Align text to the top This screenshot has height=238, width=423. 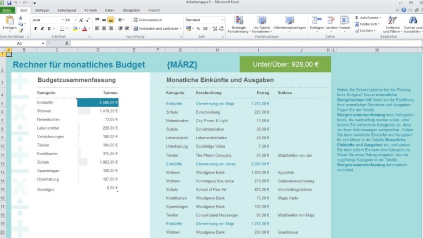point(97,20)
